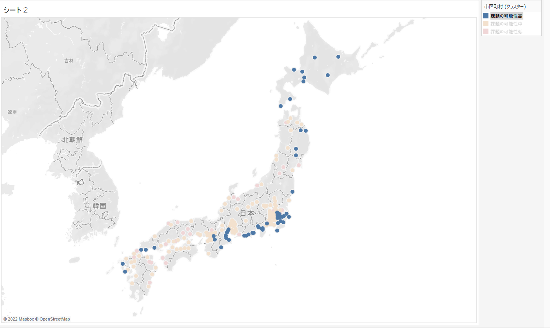Viewport: 550px width, 328px height.
Task: Click the blue 課題の可能性高 color swatch
Action: tap(486, 16)
